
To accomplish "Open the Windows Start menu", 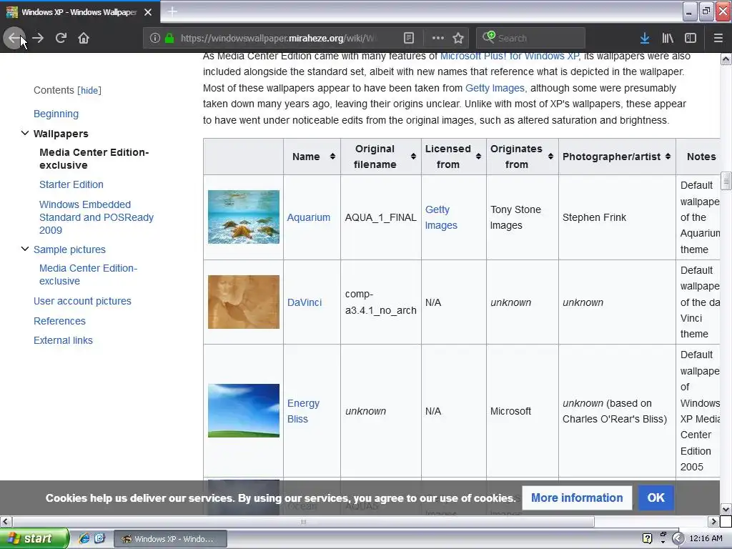I will pos(34,538).
